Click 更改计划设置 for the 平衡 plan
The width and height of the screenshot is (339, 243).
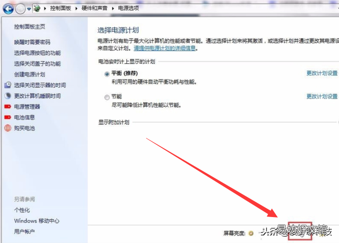[322, 73]
